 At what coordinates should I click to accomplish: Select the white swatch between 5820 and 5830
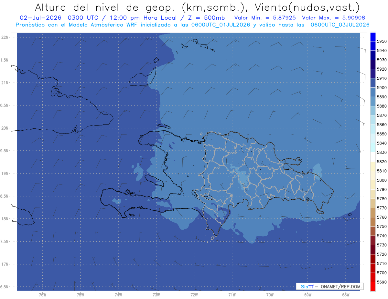pos(373,157)
